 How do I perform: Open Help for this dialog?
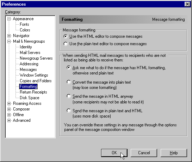click(174, 153)
